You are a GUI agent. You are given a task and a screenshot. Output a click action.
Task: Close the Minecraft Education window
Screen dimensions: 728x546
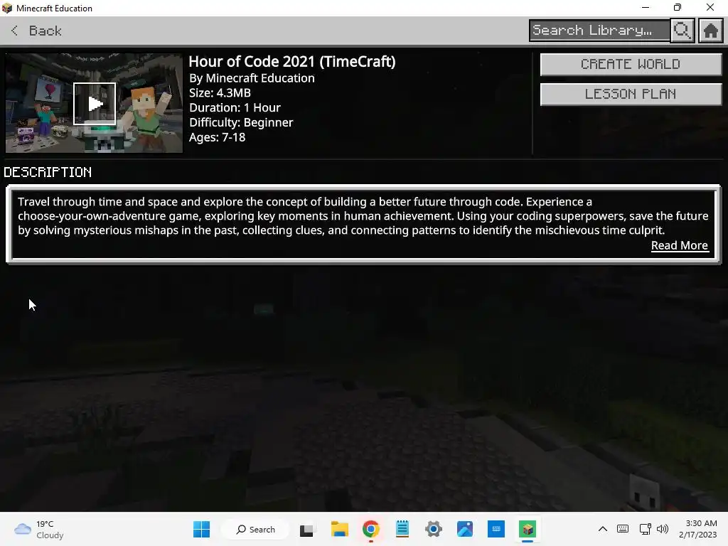pyautogui.click(x=710, y=7)
